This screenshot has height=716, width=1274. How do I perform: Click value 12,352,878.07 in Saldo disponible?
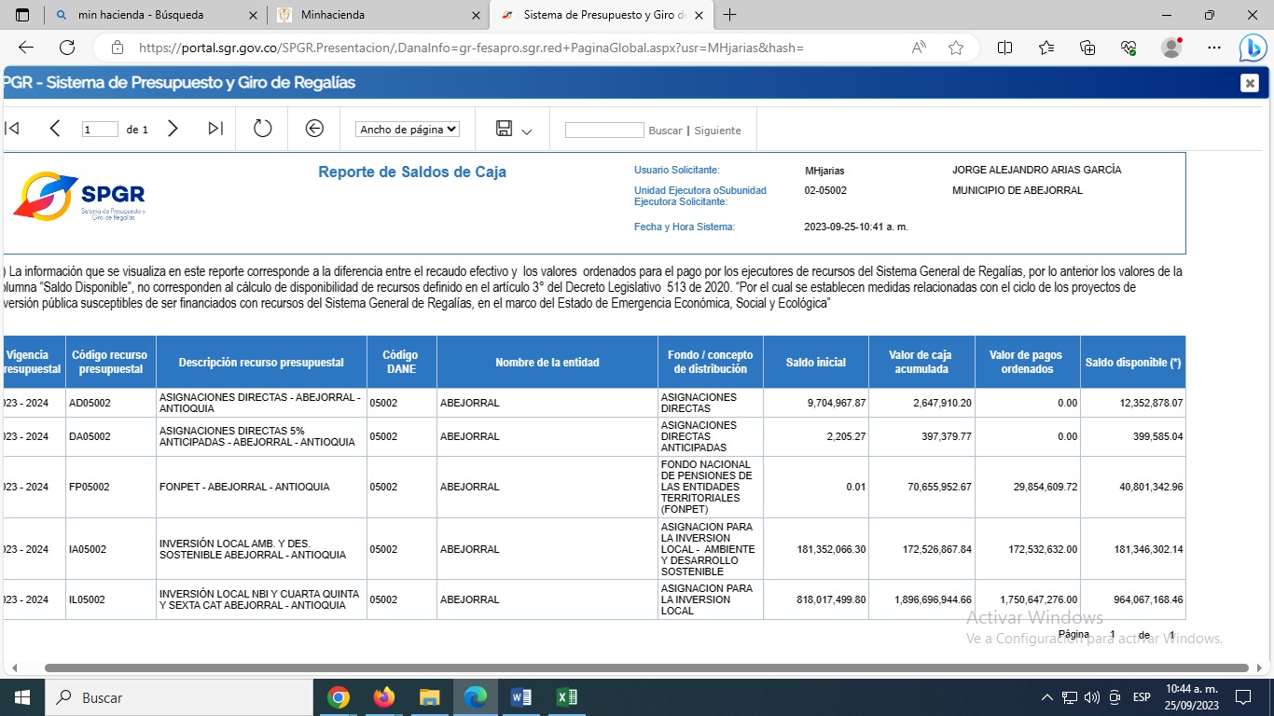point(1151,403)
